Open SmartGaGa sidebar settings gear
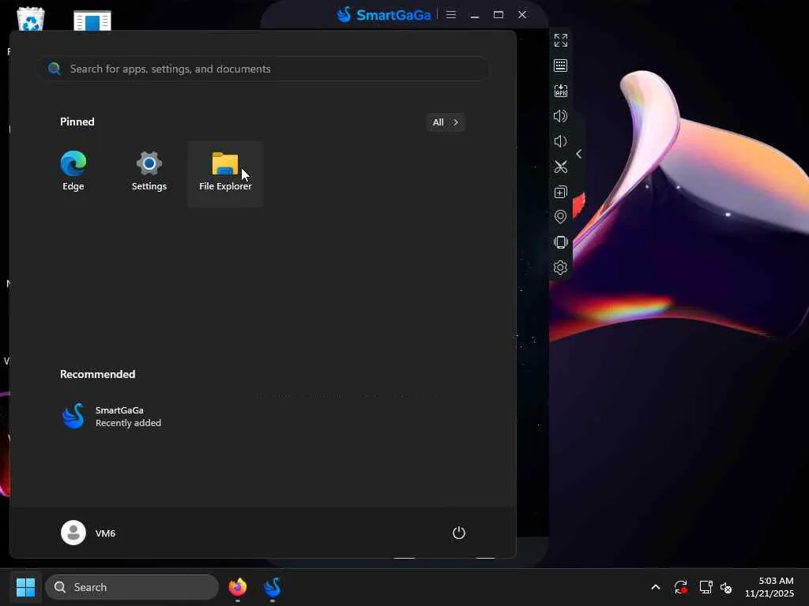The height and width of the screenshot is (606, 809). pos(560,267)
